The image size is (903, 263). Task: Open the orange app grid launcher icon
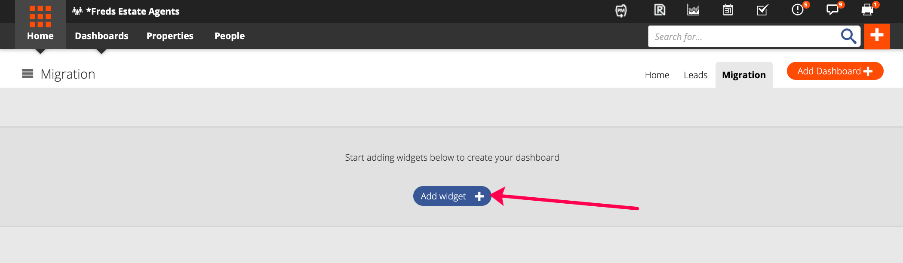click(x=40, y=16)
